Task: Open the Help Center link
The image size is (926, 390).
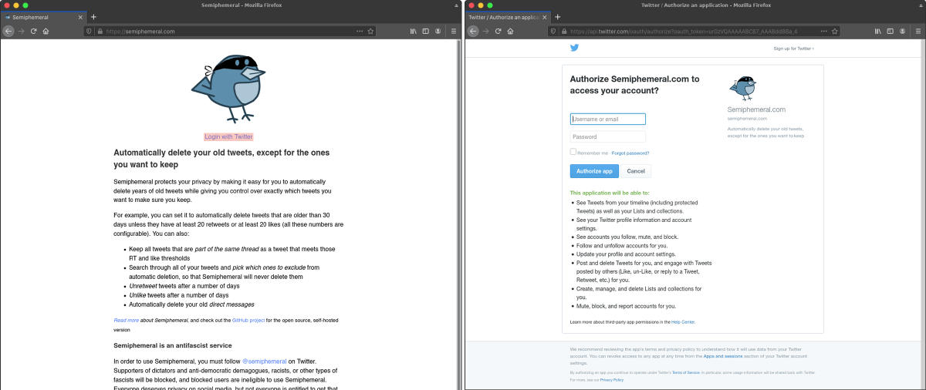Action: click(x=682, y=321)
